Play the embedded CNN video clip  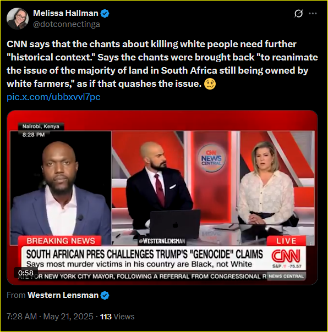coord(162,197)
